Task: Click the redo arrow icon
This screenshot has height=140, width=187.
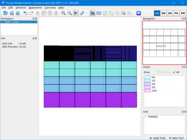Action: click(31, 13)
